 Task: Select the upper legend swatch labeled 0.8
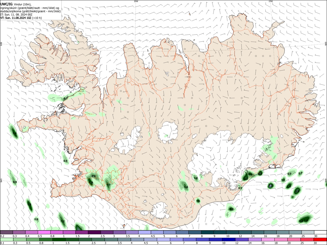click(57, 232)
